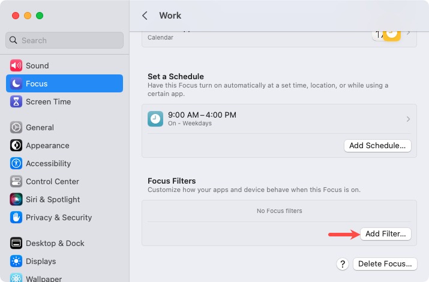Open the help question mark button

tap(343, 264)
